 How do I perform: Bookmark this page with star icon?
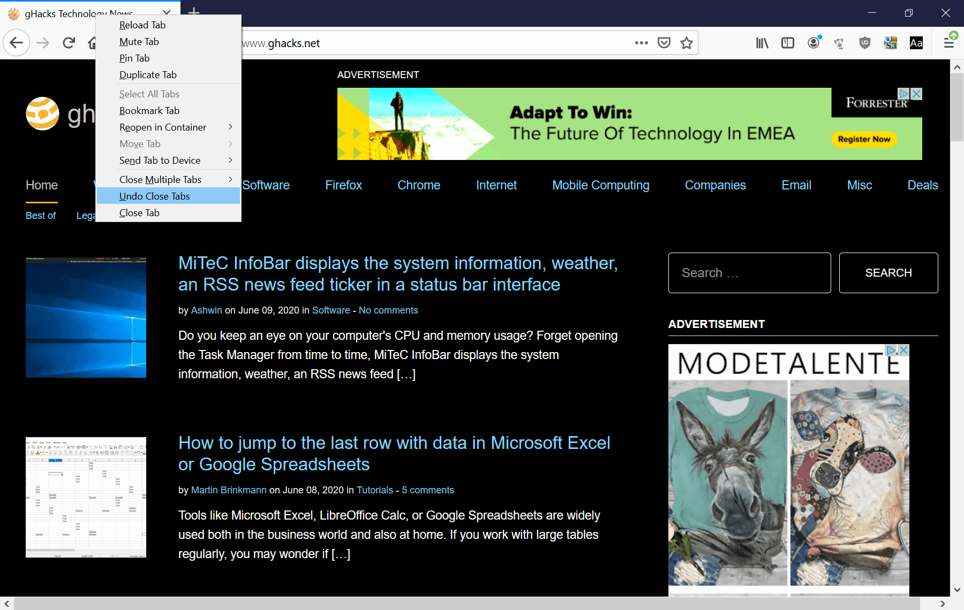pyautogui.click(x=687, y=43)
